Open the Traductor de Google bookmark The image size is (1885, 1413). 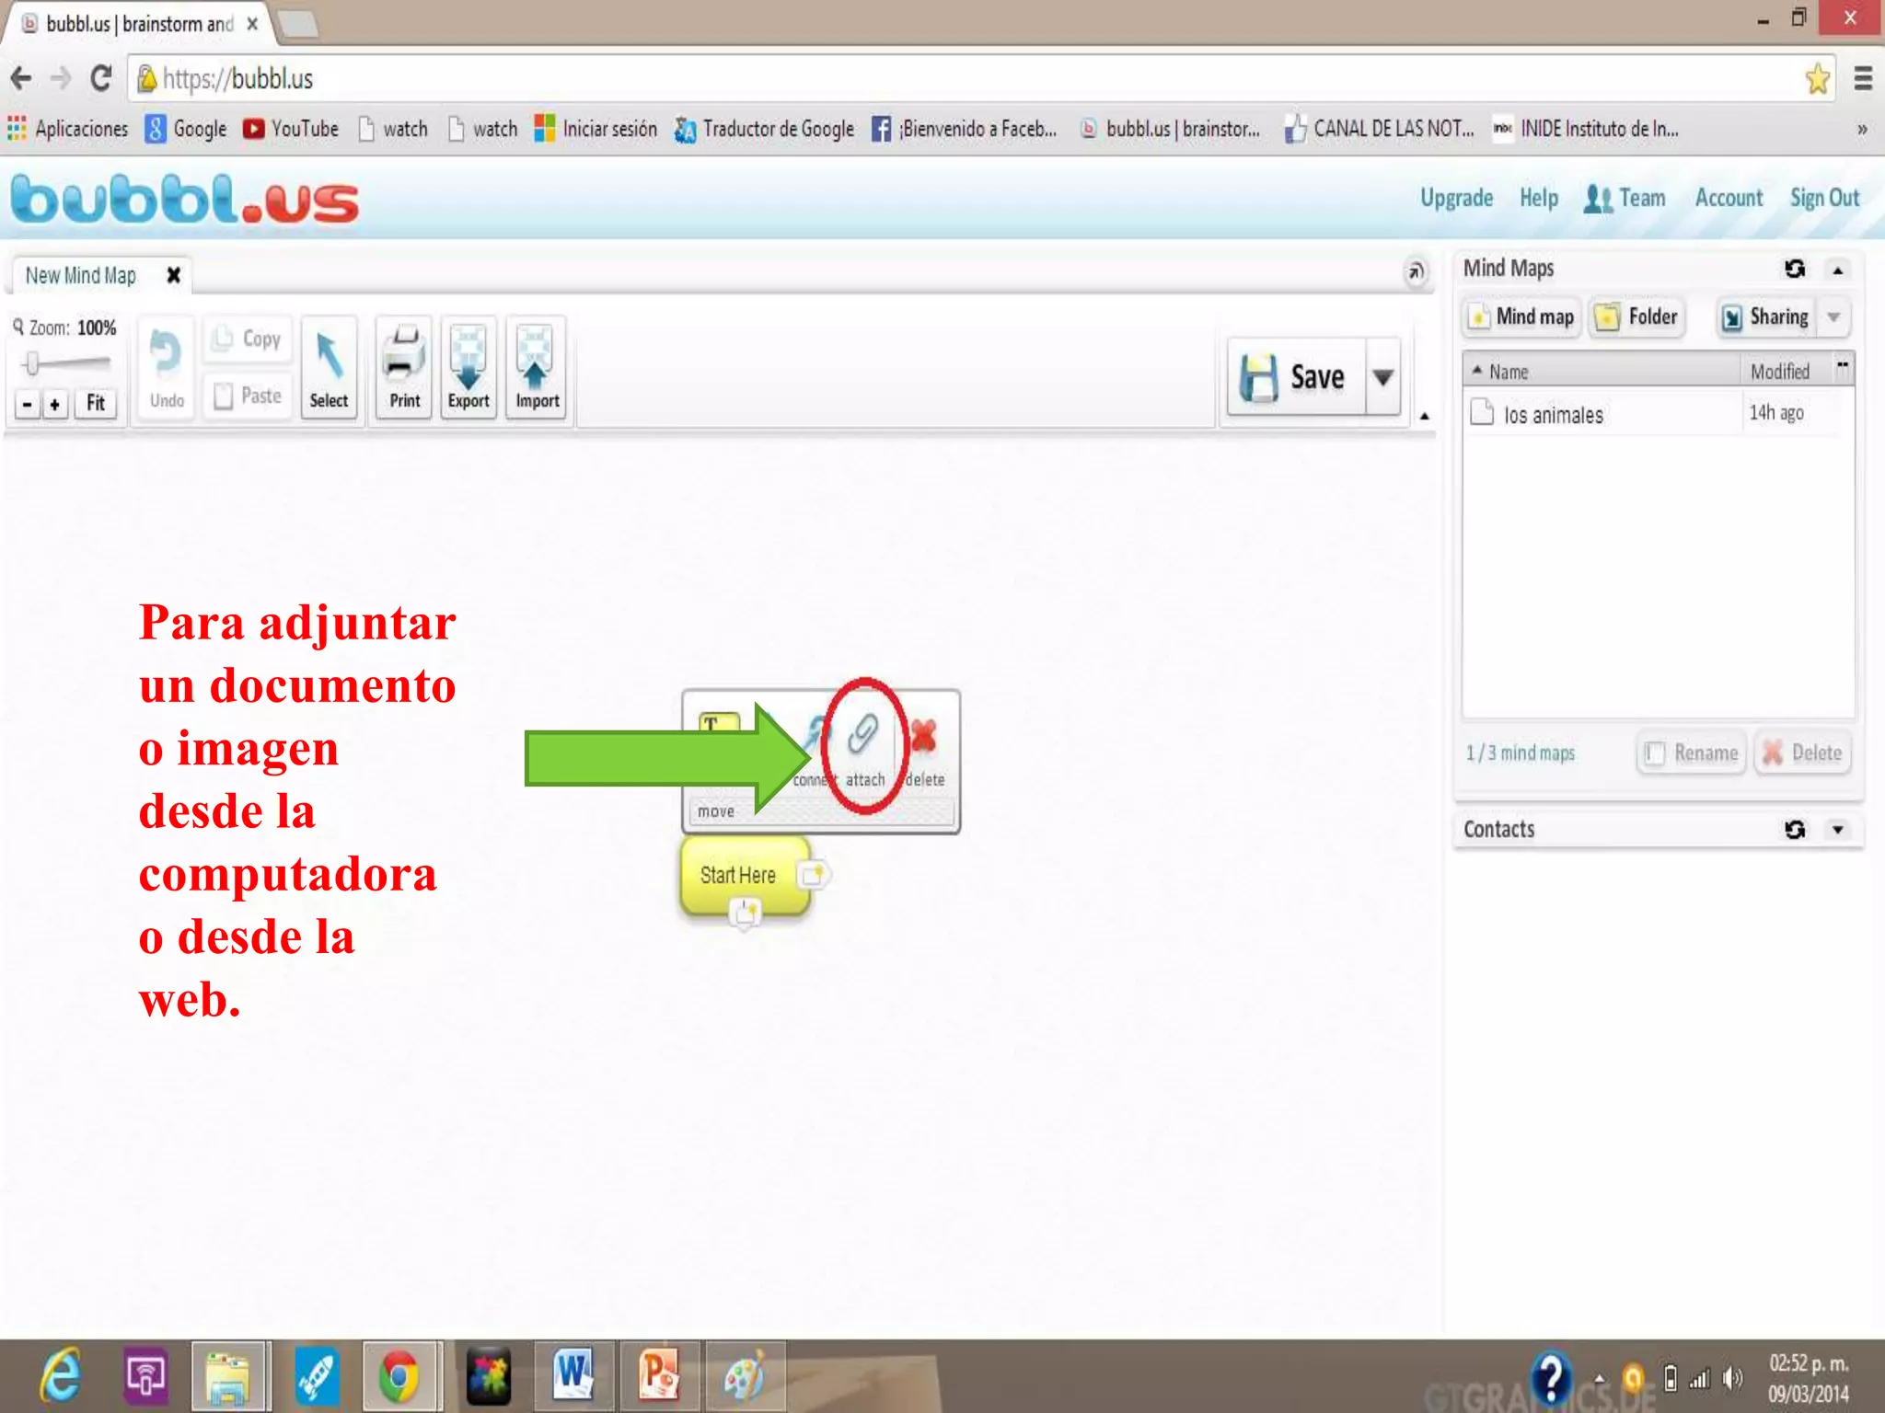[764, 129]
